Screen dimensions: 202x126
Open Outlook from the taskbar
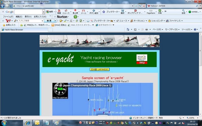[x=37, y=123]
